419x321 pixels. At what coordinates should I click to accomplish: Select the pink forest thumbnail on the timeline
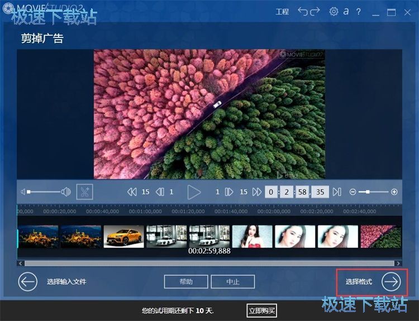coord(381,236)
